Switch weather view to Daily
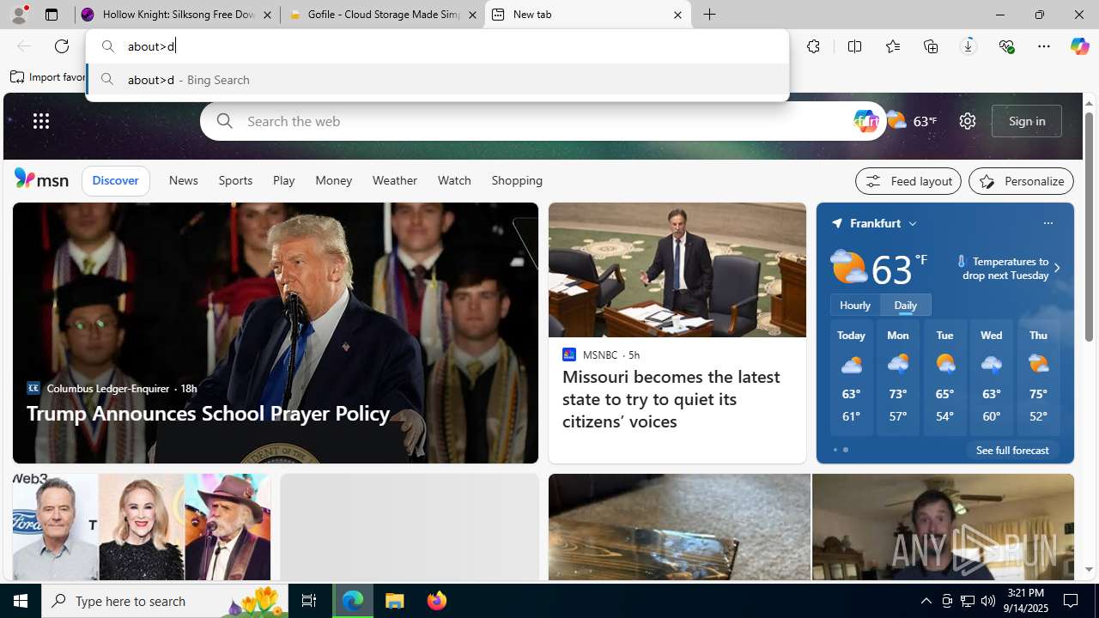Screen dimensions: 1099x618 pos(906,305)
